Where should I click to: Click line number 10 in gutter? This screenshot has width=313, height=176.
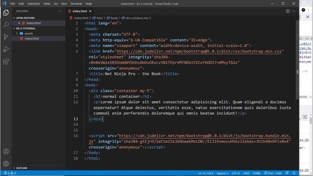tap(75, 91)
